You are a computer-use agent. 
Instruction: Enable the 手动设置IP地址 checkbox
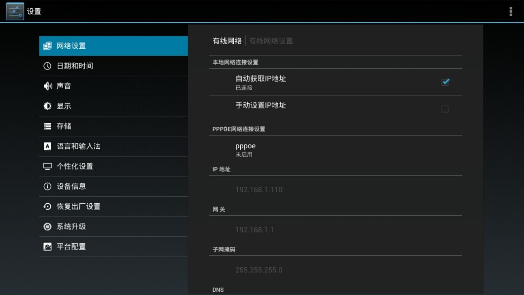tap(445, 109)
